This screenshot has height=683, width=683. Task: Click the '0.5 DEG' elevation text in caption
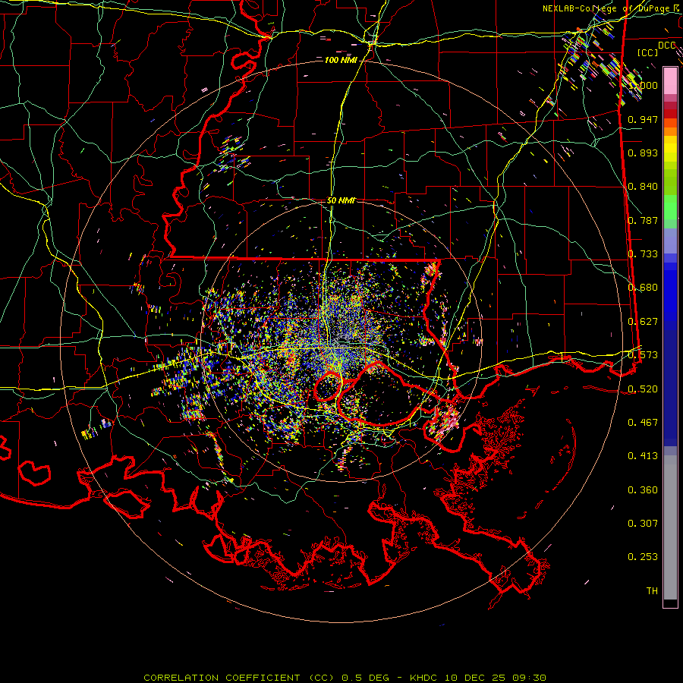click(366, 678)
